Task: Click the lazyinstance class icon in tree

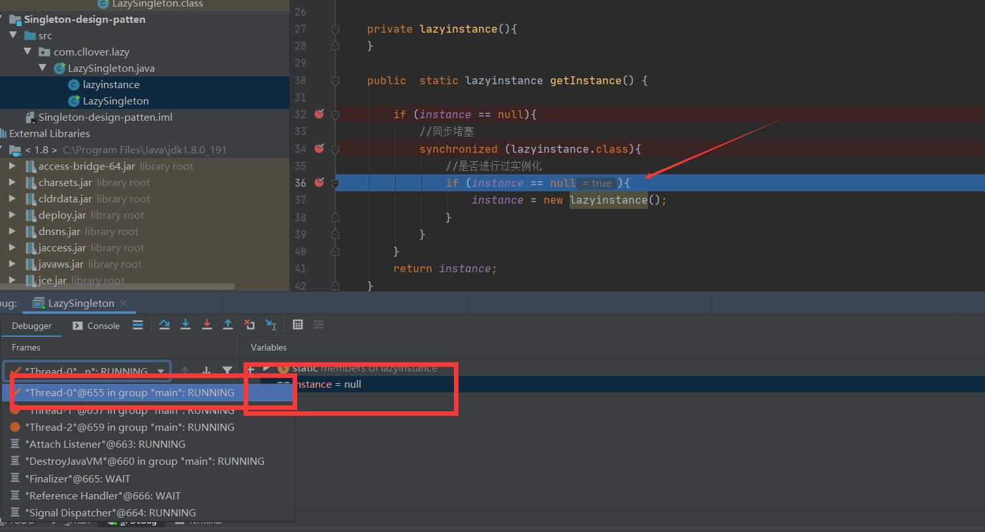Action: (x=74, y=85)
